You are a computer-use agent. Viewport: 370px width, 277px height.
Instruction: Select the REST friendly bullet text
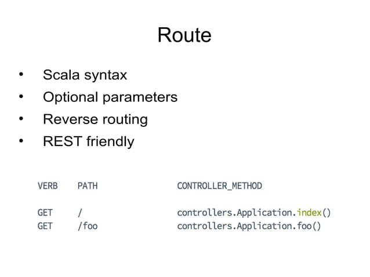point(89,141)
